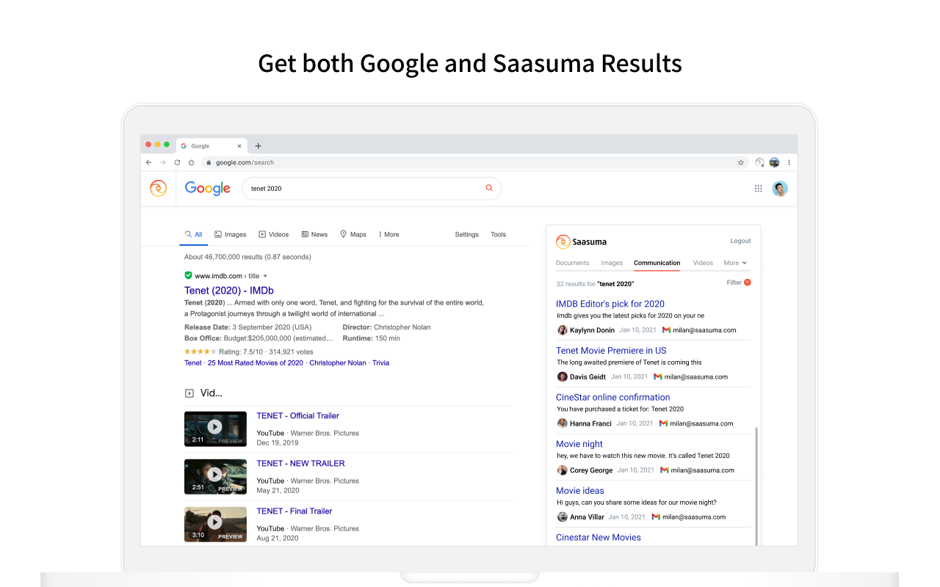
Task: Click the video icon beside Vid... heading
Action: coord(189,393)
